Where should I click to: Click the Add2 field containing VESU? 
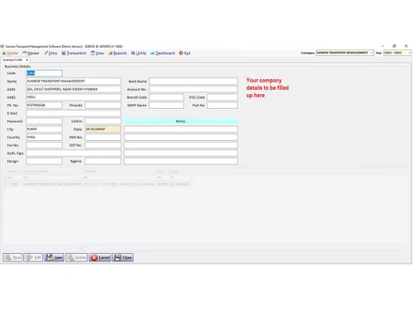(74, 97)
